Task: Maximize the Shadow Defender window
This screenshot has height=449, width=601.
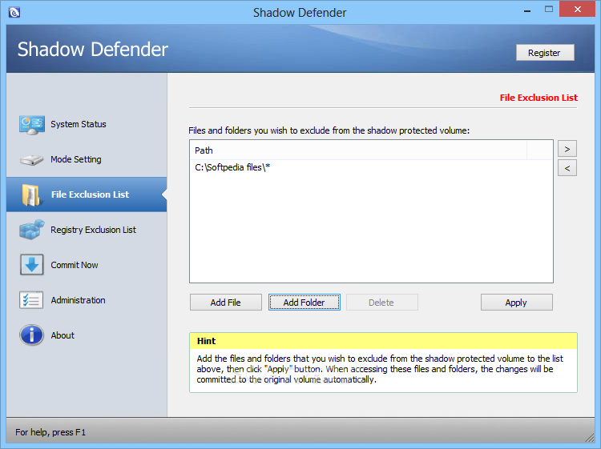Action: (x=549, y=10)
